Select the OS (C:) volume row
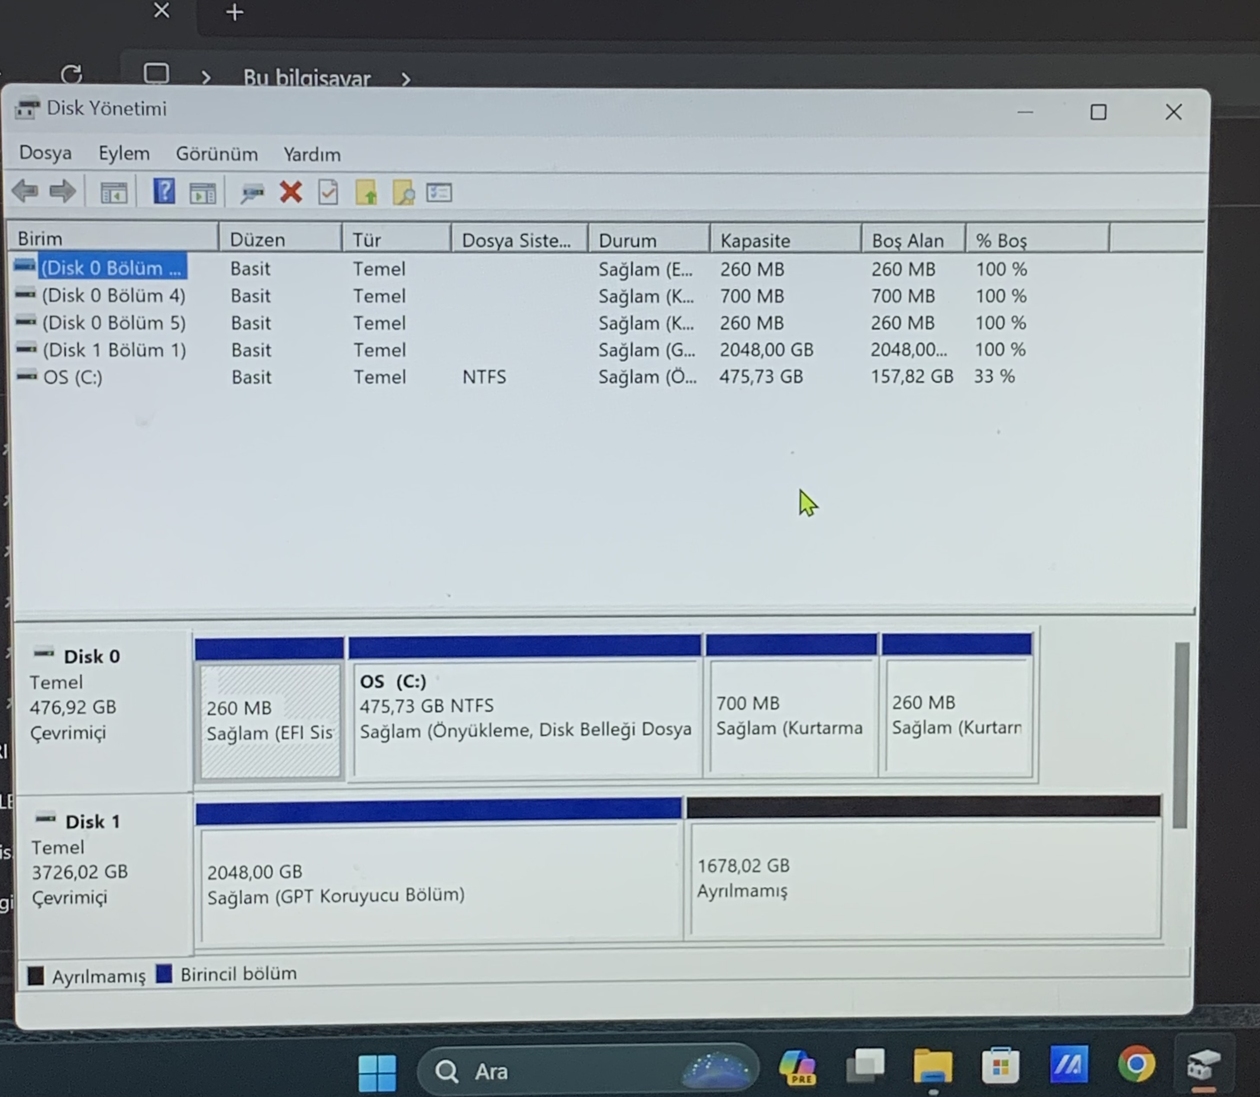The width and height of the screenshot is (1260, 1097). pos(72,377)
